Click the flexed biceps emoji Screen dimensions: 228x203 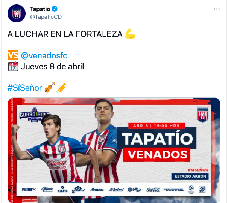click(130, 34)
